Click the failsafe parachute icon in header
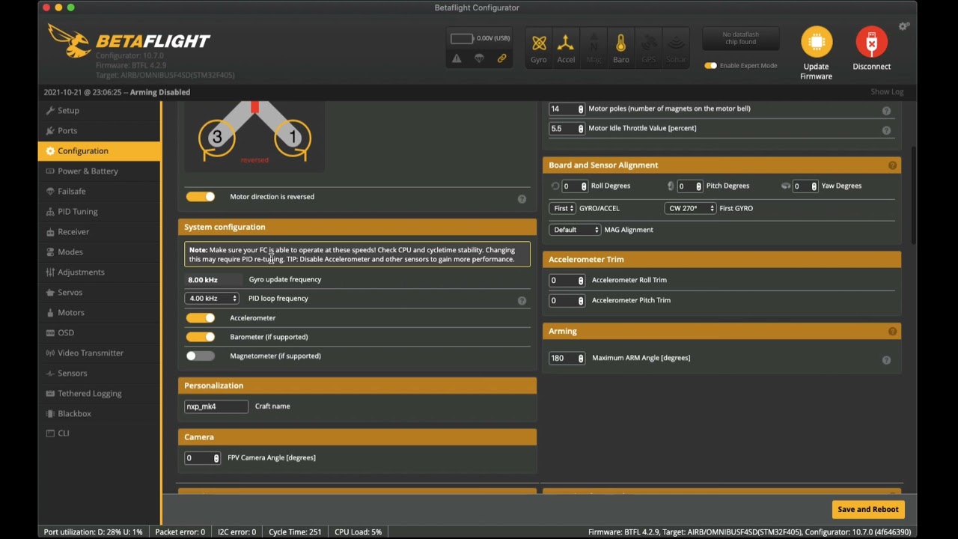 pos(479,58)
